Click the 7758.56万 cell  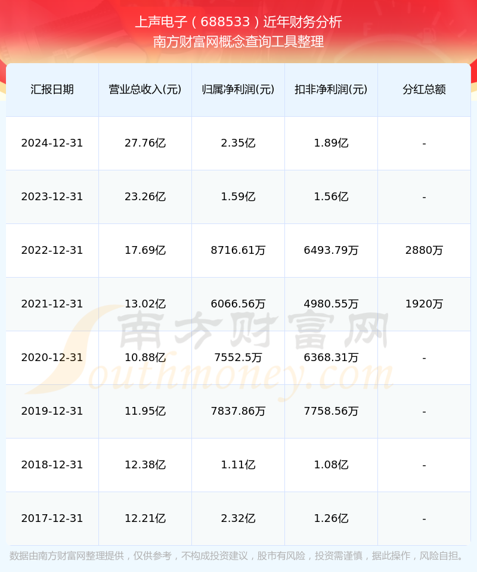click(331, 411)
